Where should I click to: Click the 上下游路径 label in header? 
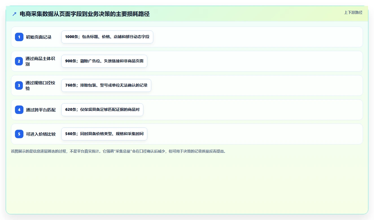pyautogui.click(x=353, y=12)
